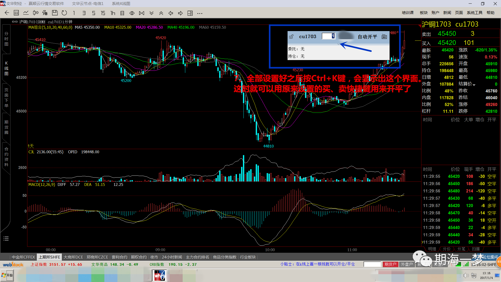Toggle the chain link icon beside 沪铜1703 title

tap(15, 22)
